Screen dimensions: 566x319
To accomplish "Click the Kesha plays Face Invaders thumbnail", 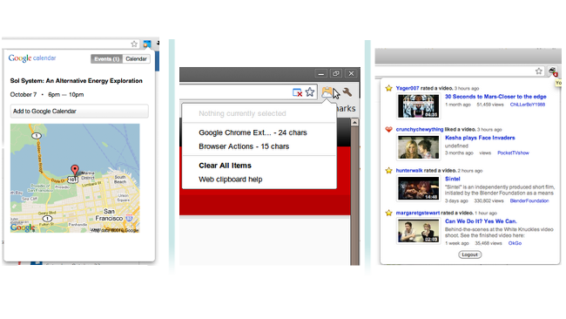I will tap(418, 147).
